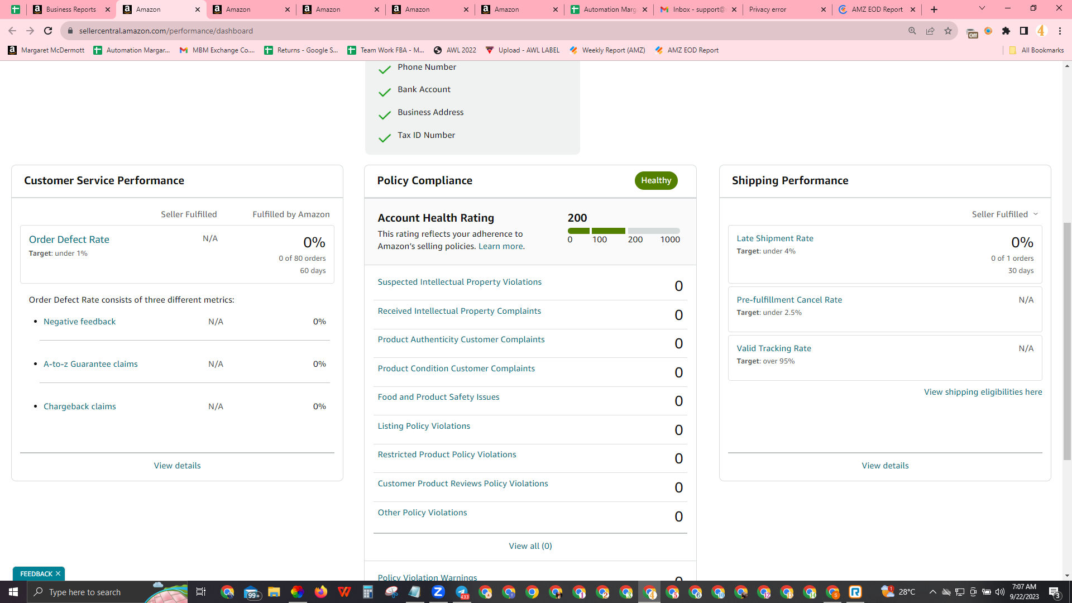The width and height of the screenshot is (1072, 603).
Task: Bookmark this page with the star icon
Action: tap(948, 31)
